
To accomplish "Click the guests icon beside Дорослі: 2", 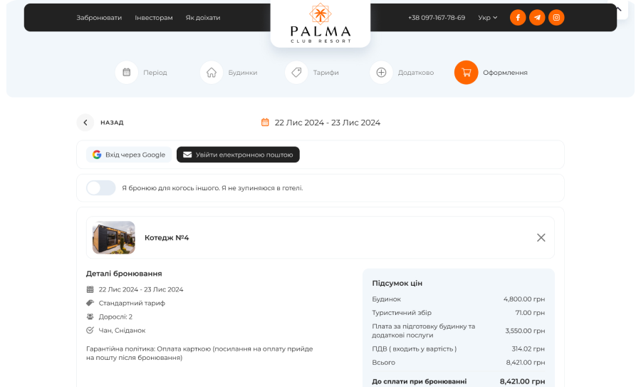I will point(90,316).
